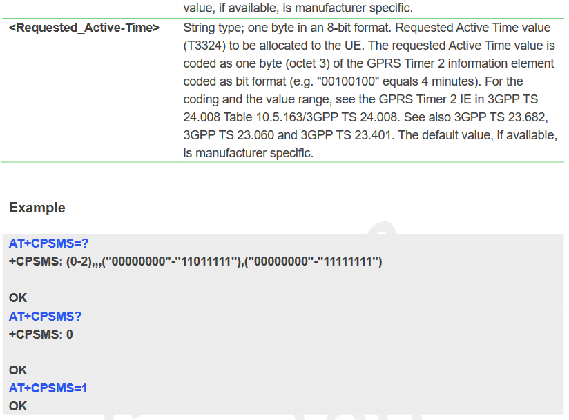Select the AT+CPSMS? read command line
Screen dimensions: 569x420
click(46, 316)
